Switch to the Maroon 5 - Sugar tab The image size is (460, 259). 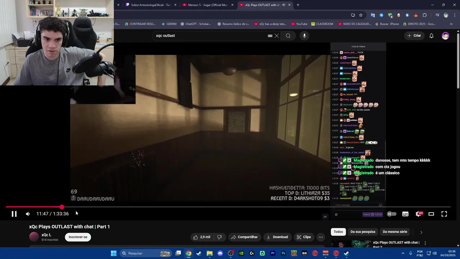pyautogui.click(x=208, y=5)
